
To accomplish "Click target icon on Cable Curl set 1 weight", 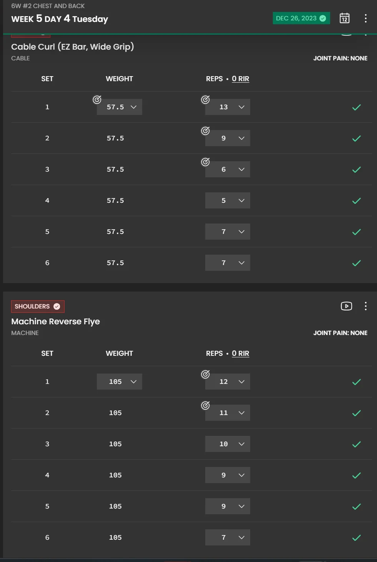I will coord(97,100).
